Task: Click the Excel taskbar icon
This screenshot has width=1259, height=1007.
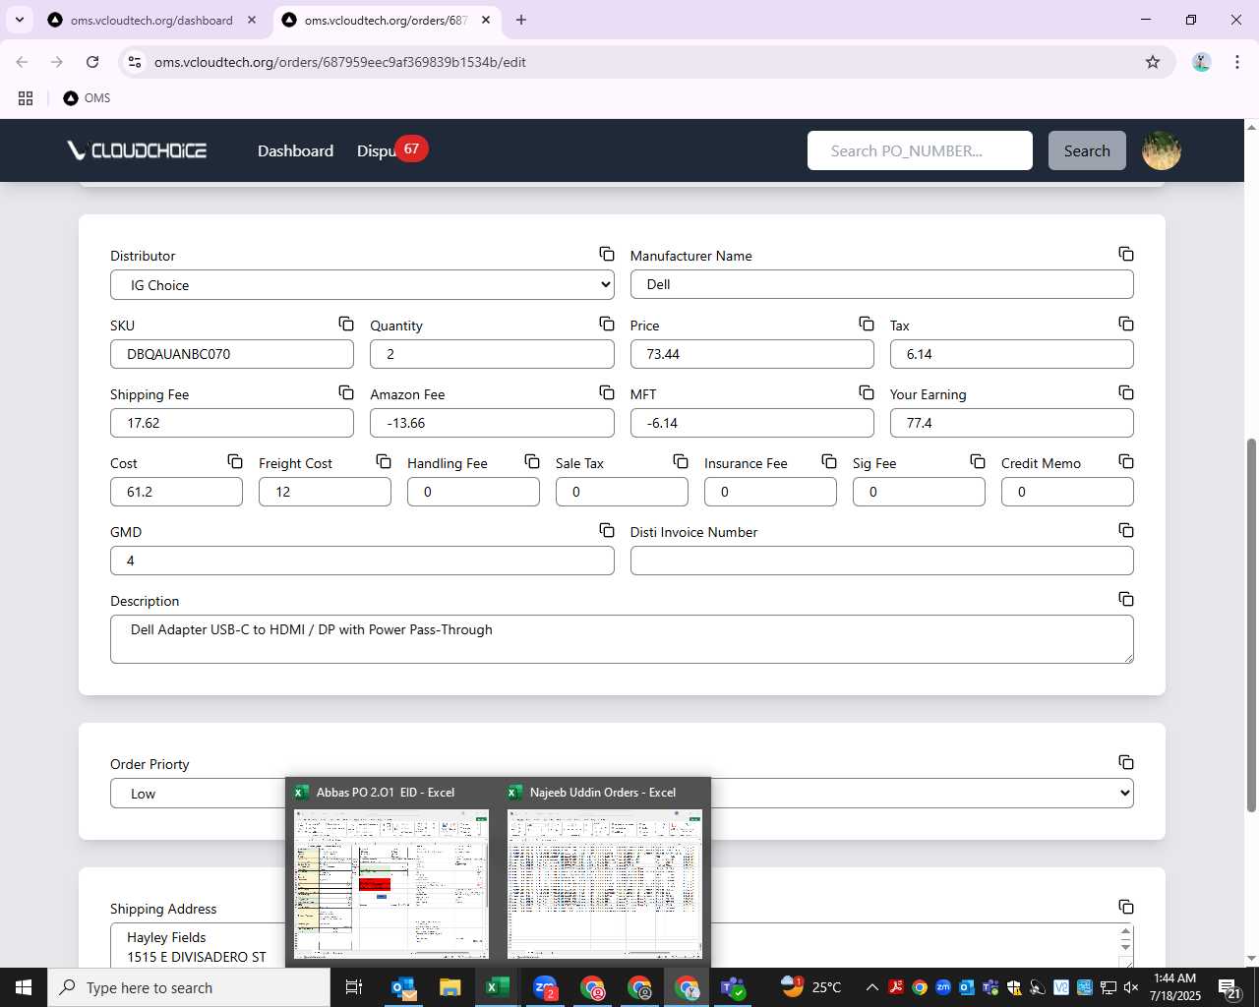Action: click(498, 987)
